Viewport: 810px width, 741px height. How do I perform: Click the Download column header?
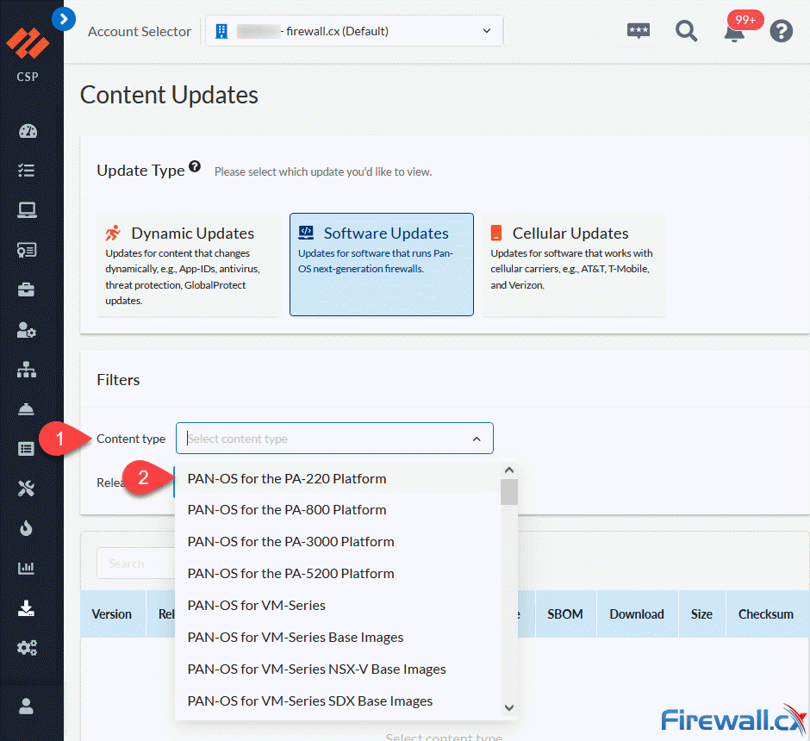tap(637, 614)
